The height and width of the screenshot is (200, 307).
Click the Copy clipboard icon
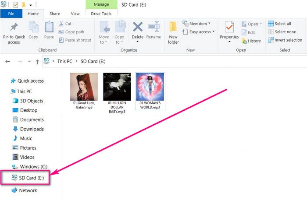pyautogui.click(x=33, y=27)
